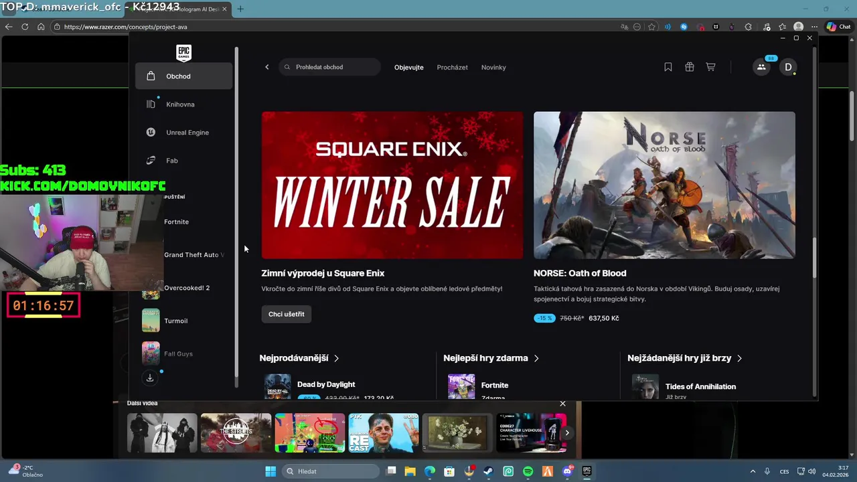
Task: Click the taskbar Hledat search box
Action: [331, 471]
